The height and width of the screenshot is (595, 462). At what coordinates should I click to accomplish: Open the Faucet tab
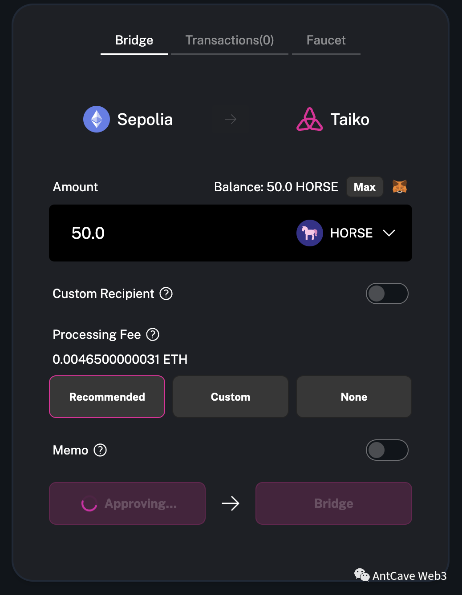[x=326, y=40]
